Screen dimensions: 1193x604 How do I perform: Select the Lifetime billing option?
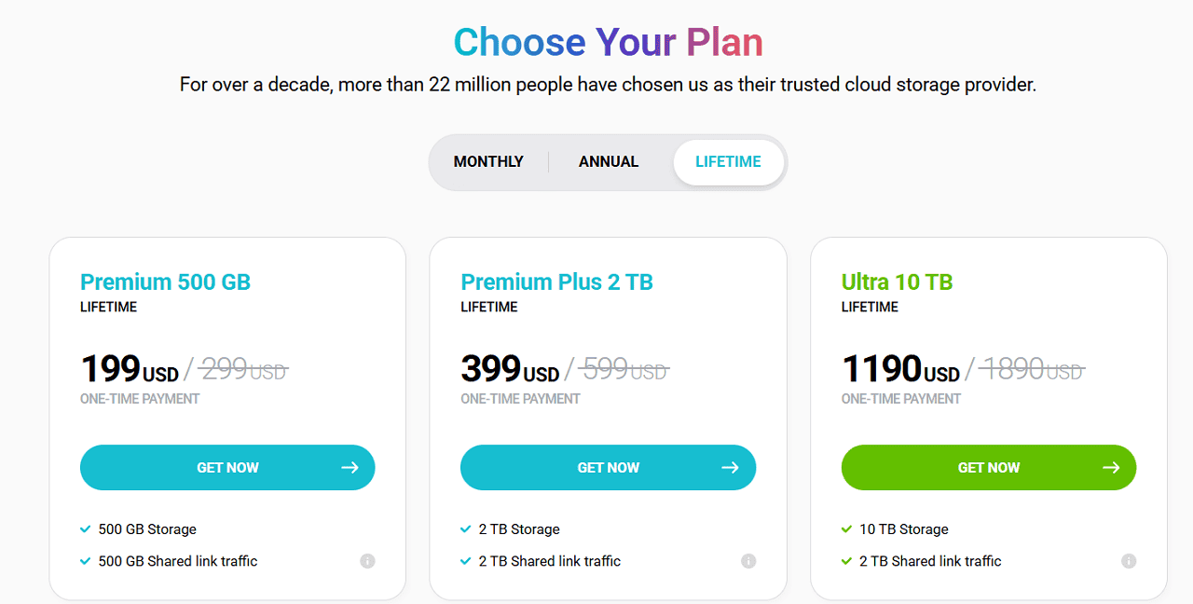click(728, 162)
